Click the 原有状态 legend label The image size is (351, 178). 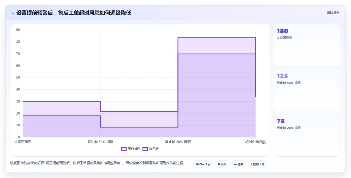(134, 149)
